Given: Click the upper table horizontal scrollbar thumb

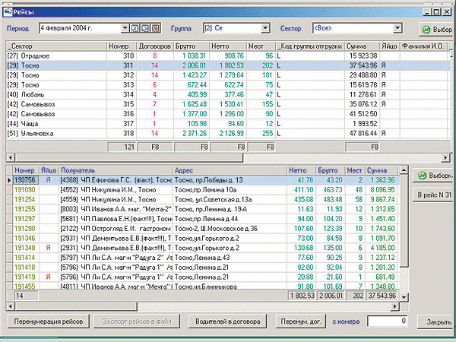Looking at the screenshot, I should point(129,157).
